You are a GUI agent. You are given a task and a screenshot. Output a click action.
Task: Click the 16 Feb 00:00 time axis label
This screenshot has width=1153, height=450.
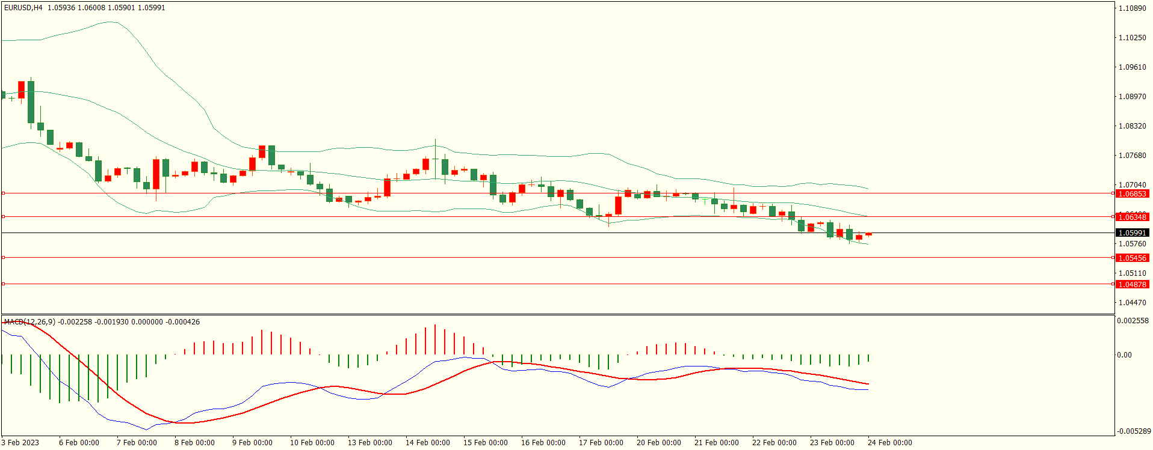[x=543, y=443]
